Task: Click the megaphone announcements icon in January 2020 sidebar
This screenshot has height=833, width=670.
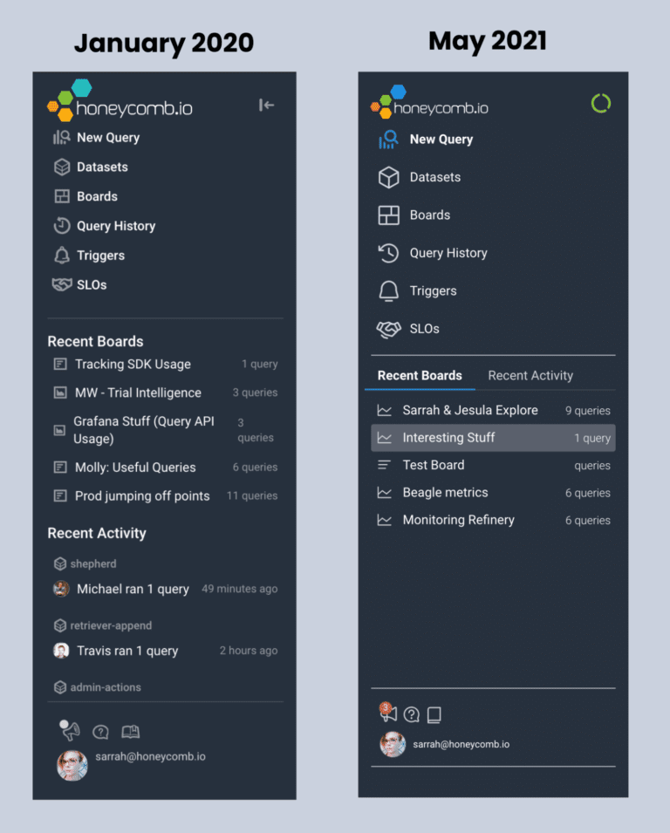Action: point(70,731)
